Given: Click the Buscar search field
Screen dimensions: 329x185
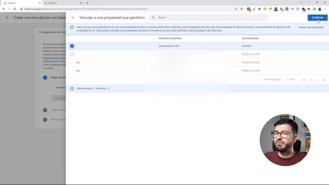Looking at the screenshot, I should pyautogui.click(x=208, y=18).
